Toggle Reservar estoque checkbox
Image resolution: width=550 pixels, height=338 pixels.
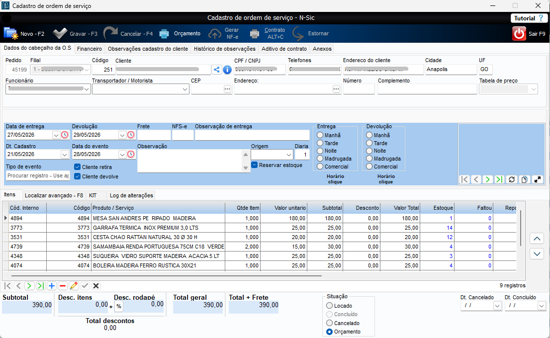255,165
